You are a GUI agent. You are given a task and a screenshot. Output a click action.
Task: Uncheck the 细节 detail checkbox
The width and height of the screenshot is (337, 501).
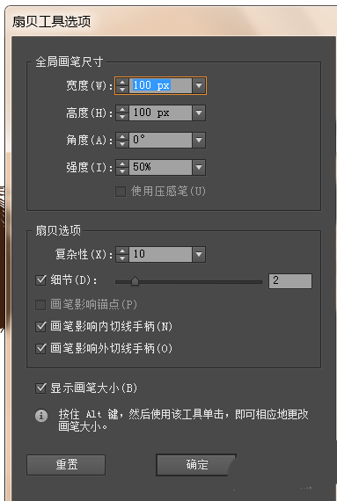pos(40,280)
